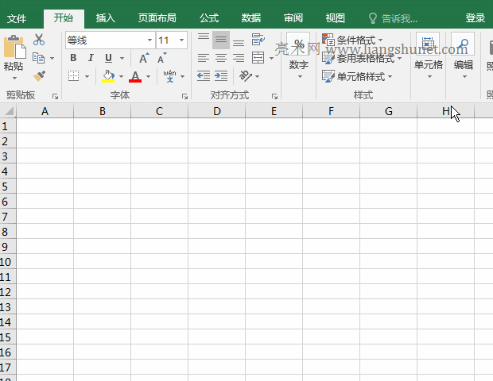Expand font color options arrow
This screenshot has height=381, width=493.
click(149, 76)
